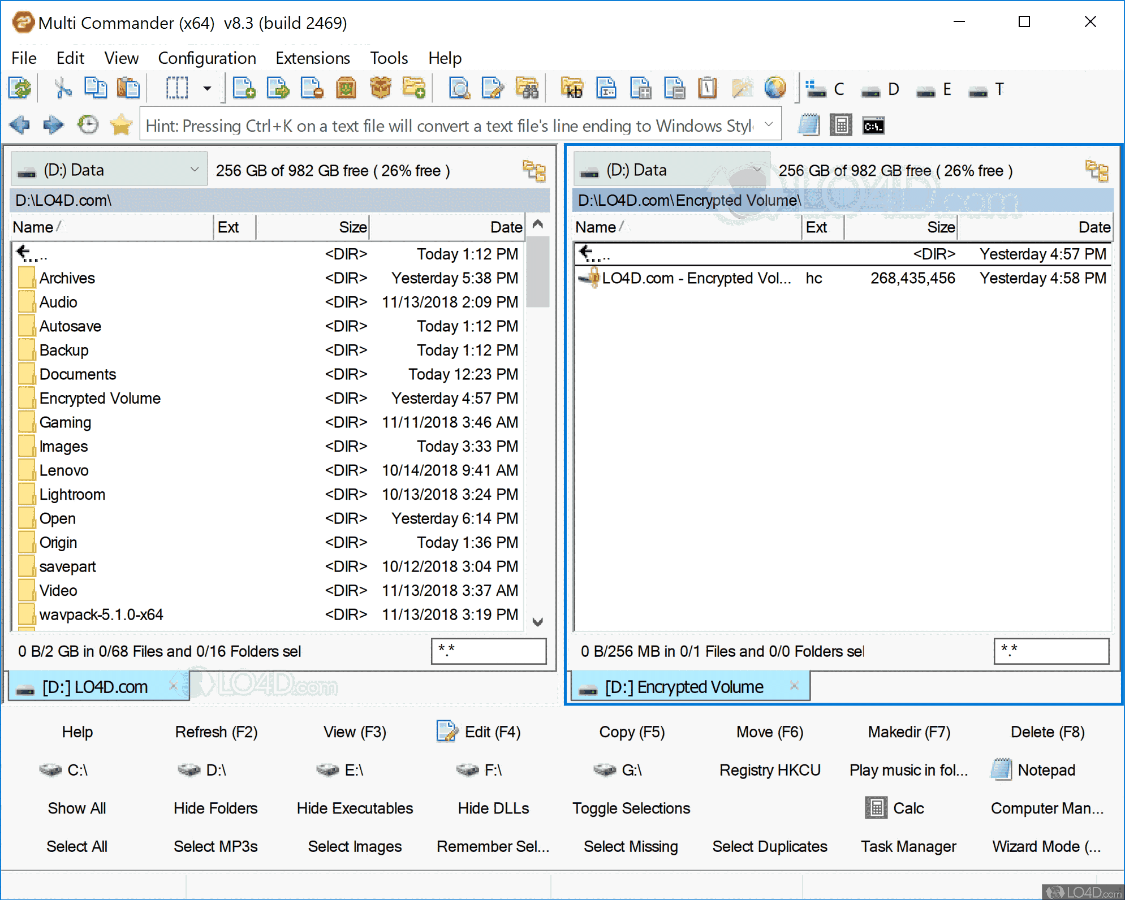Open the FTP globe icon on the toolbar
This screenshot has height=900, width=1125.
click(x=774, y=88)
